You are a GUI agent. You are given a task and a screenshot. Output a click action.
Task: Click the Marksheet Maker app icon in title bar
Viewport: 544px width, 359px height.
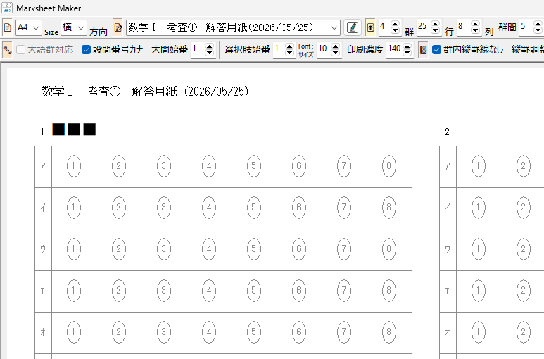pos(7,8)
